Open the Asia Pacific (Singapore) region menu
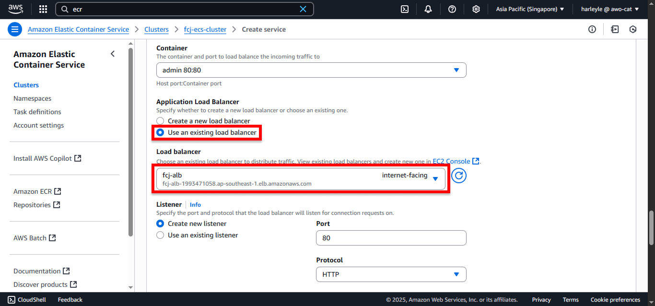 coord(530,9)
